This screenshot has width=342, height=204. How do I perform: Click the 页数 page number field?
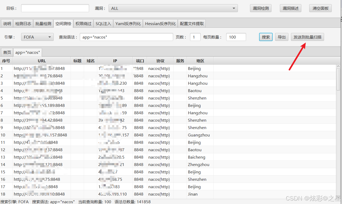point(195,37)
